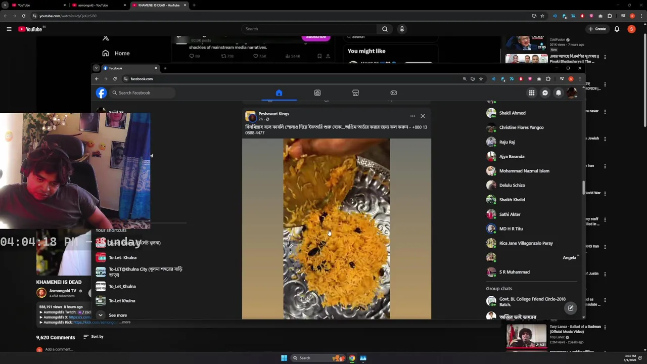Open the Facebook Marketplace tab
This screenshot has width=647, height=364.
coord(355,93)
